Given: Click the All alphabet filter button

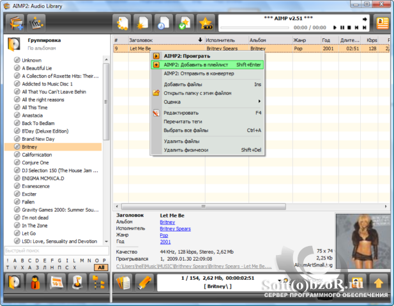Looking at the screenshot, I should click(x=102, y=267).
